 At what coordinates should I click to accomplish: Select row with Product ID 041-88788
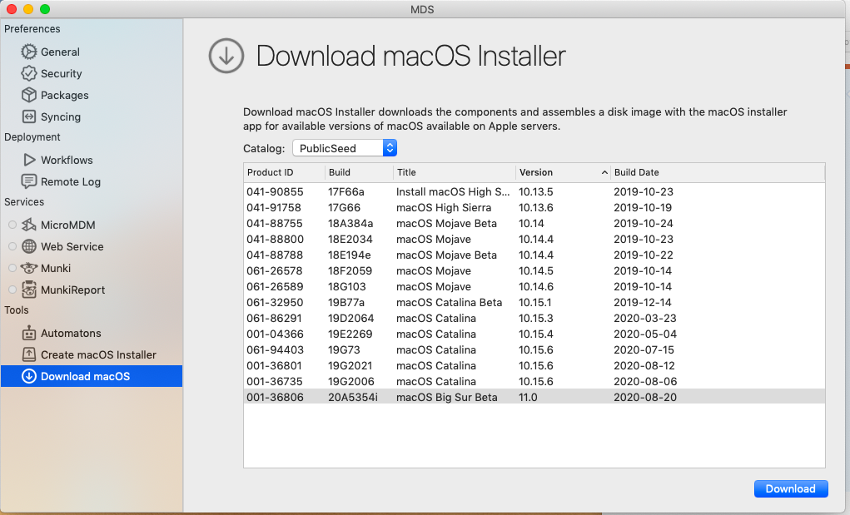click(x=534, y=255)
